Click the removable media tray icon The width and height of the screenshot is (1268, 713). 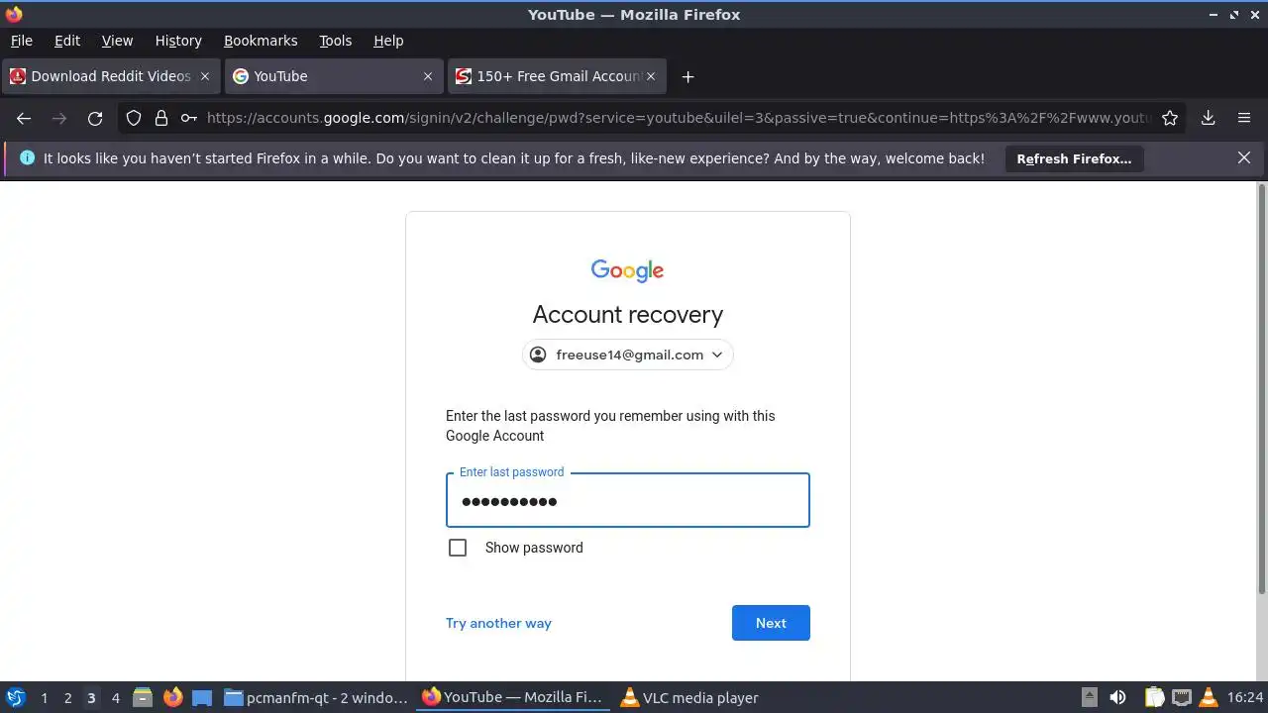[x=1089, y=697]
